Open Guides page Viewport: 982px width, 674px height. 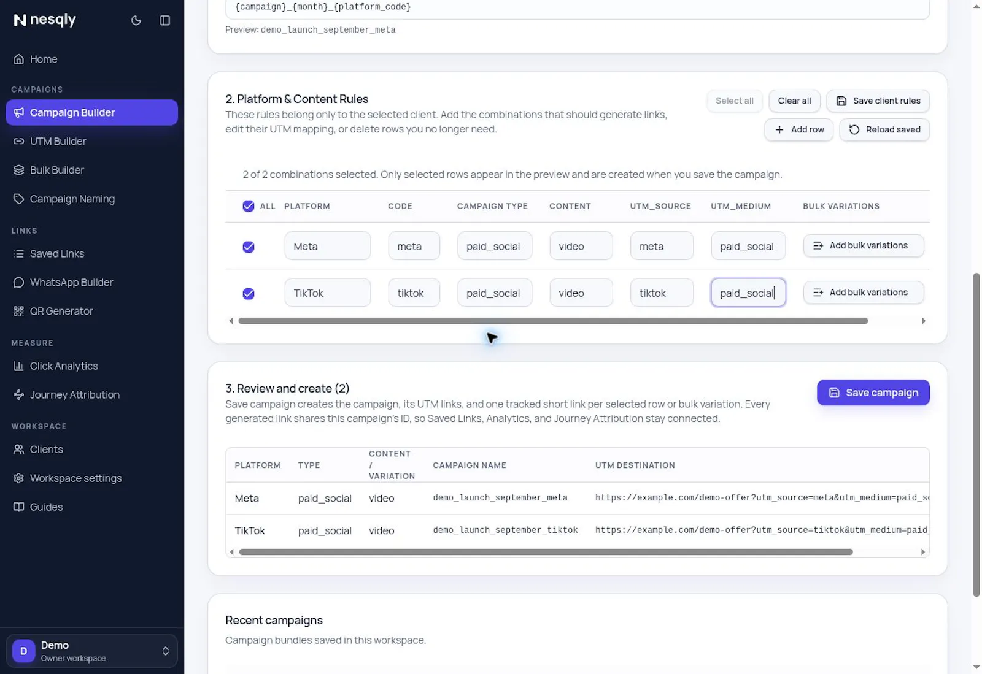91,507
